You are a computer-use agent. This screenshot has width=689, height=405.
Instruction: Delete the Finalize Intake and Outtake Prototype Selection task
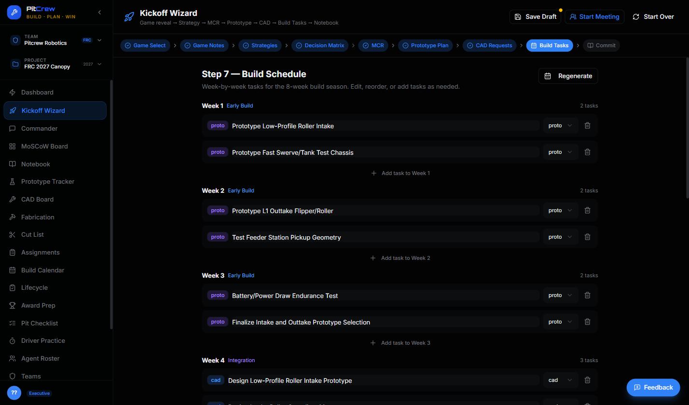587,322
